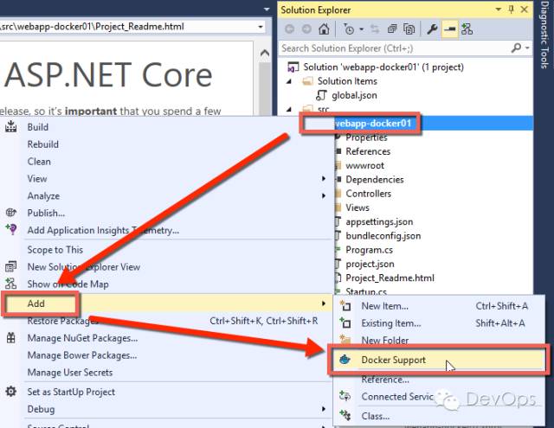Screen dimensions: 554x428
Task: Toggle the auto-hide pin on Solution Explorer
Action: pos(511,10)
